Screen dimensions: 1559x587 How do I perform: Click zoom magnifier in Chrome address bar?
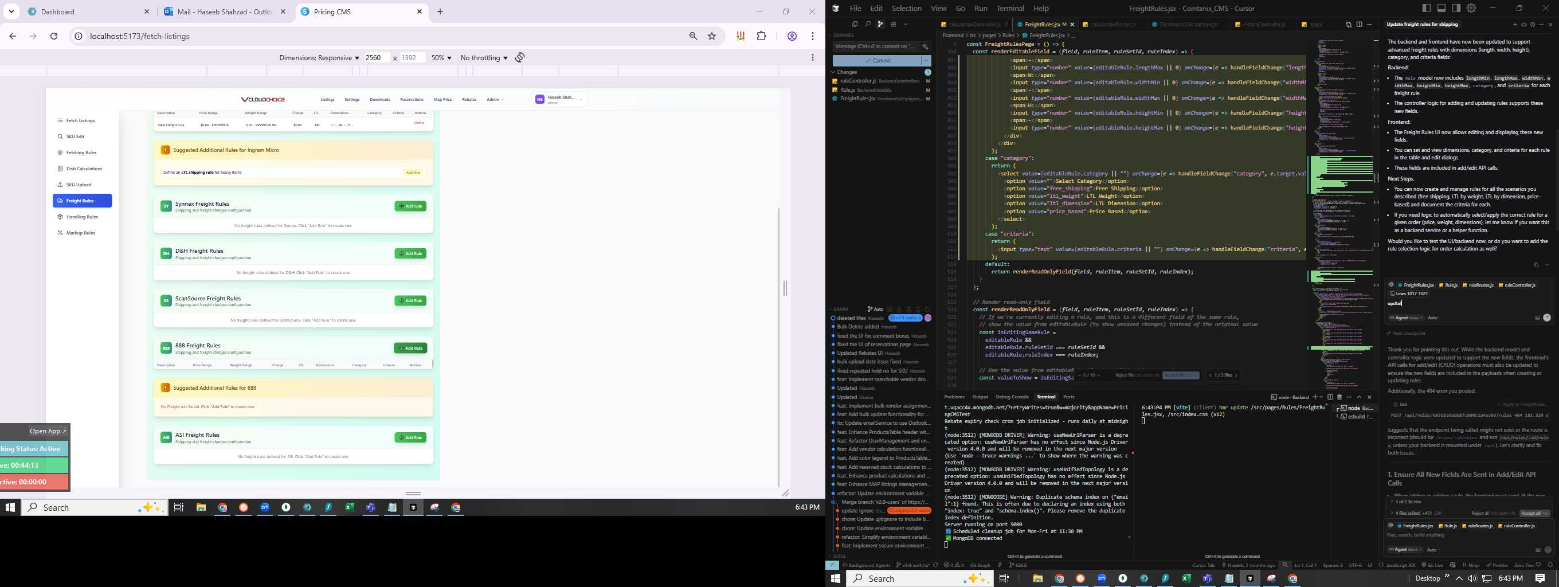point(694,36)
